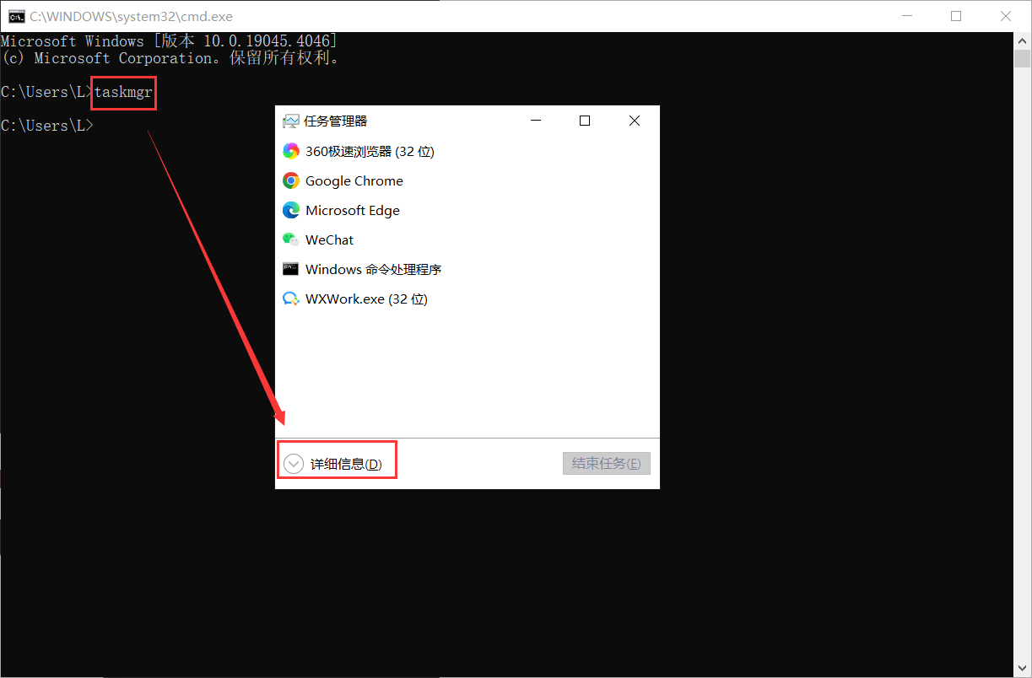The width and height of the screenshot is (1032, 678).
Task: Click the 任务管理器 title bar icon
Action: tap(291, 121)
